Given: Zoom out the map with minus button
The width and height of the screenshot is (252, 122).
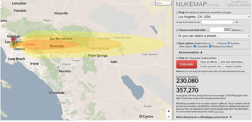Looking at the screenshot, I should coord(169,117).
